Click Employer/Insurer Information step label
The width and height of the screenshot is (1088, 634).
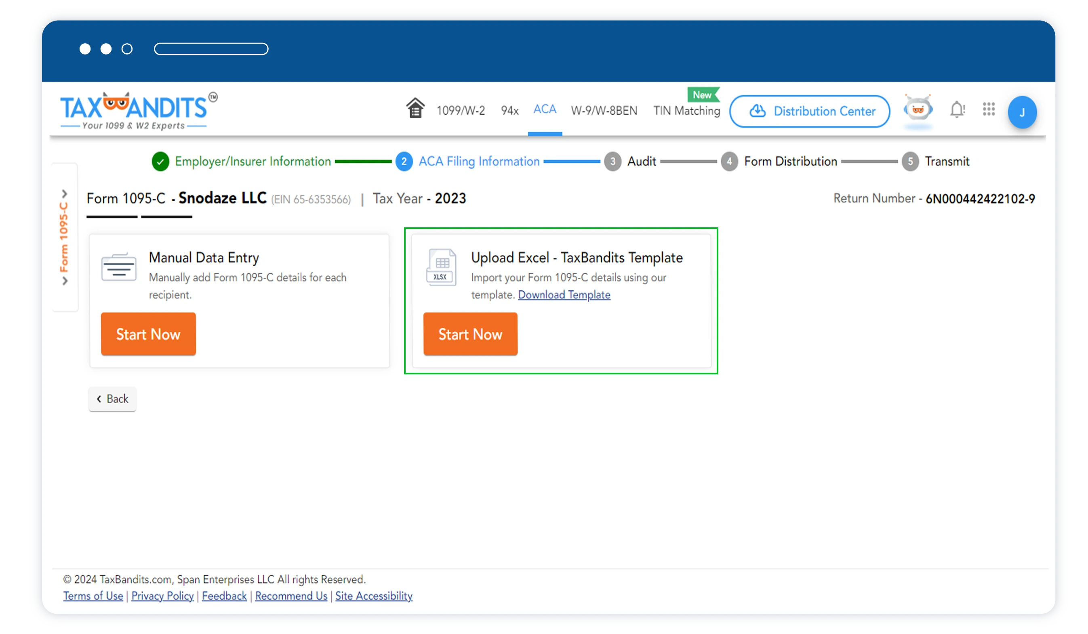253,162
